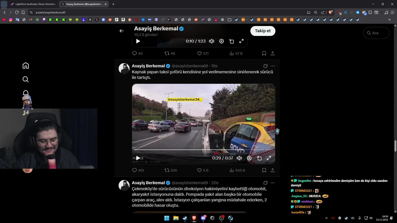The height and width of the screenshot is (223, 397).
Task: Open Grok actions on the taxi post
Action: click(265, 66)
